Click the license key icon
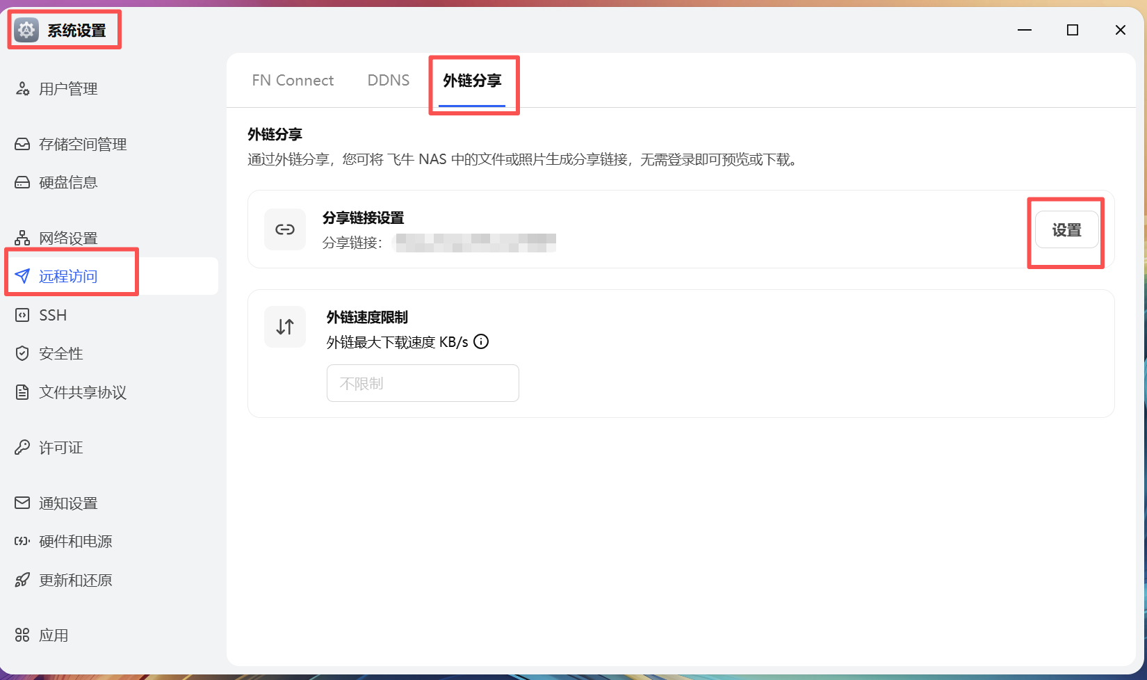The width and height of the screenshot is (1147, 680). tap(22, 447)
